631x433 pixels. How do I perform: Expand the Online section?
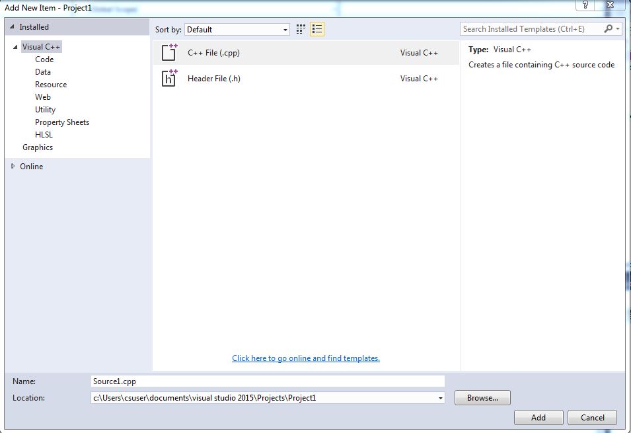(13, 167)
